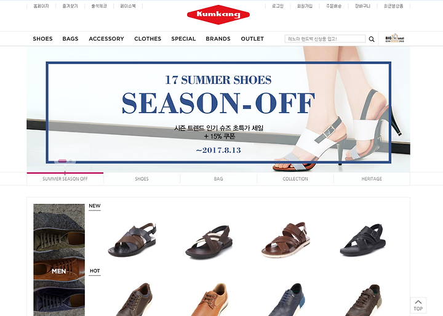Switch to the COLLECTION banner tab
443x316 pixels.
pyautogui.click(x=295, y=179)
